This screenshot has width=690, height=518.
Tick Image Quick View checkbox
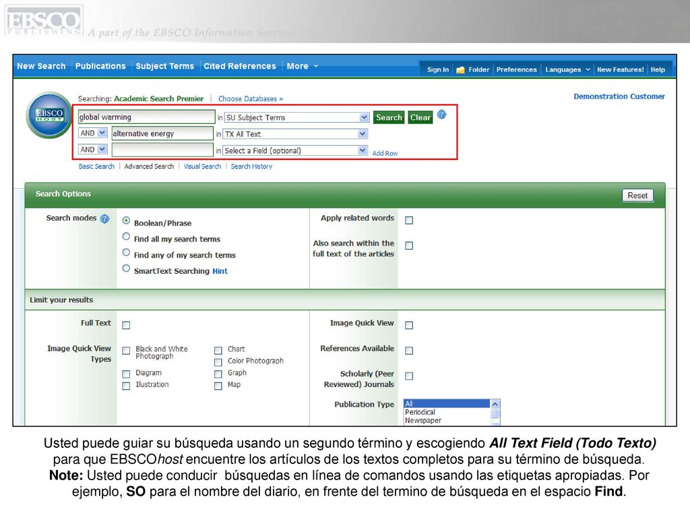tap(409, 325)
